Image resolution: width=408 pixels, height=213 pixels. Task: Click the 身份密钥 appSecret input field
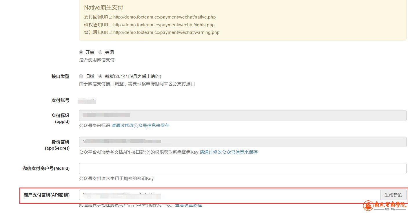pyautogui.click(x=242, y=142)
